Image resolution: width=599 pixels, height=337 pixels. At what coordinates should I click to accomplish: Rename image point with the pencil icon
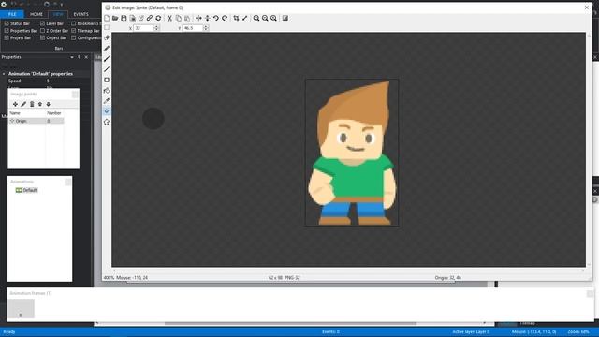click(23, 104)
